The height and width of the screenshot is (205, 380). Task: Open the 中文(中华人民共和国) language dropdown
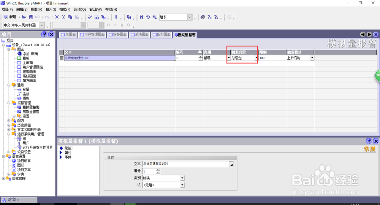[x=42, y=25]
